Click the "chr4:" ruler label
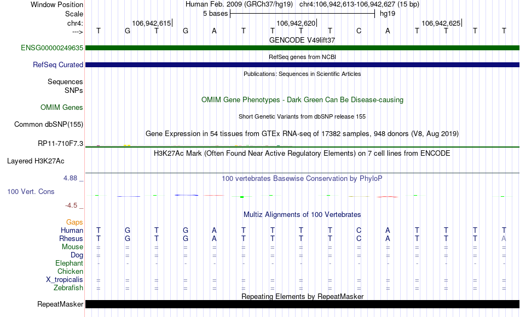This screenshot has height=317, width=520. coord(75,23)
